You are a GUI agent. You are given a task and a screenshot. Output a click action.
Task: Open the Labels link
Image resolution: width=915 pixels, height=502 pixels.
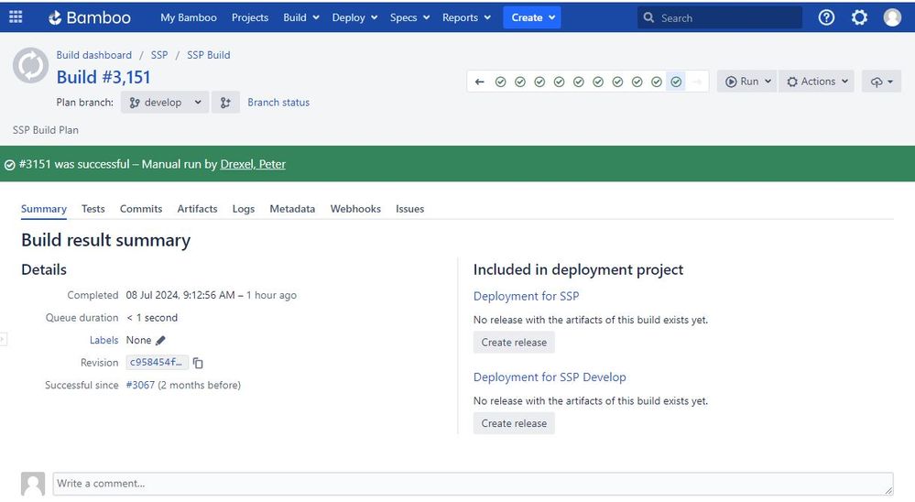coord(103,340)
